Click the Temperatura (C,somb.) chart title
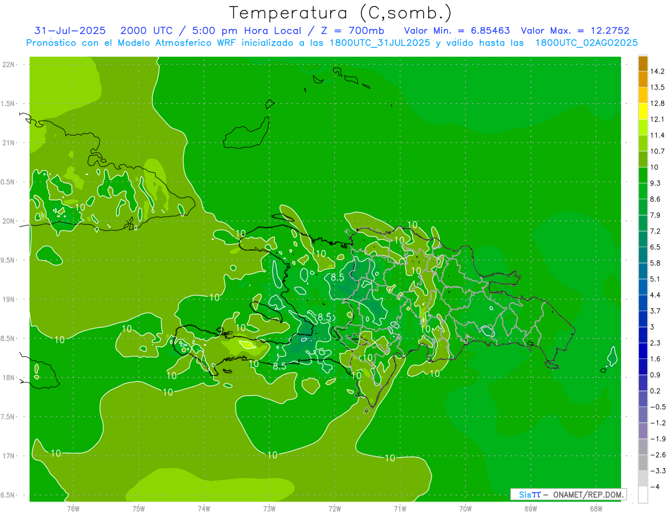 tap(340, 12)
